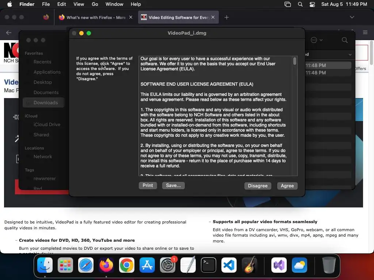
Task: Launch Terminal from the Dock
Action: point(209,265)
